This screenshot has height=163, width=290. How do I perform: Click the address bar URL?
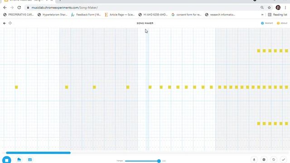click(64, 8)
